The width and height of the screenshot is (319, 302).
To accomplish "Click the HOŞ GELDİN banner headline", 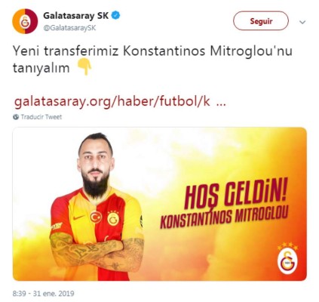I will point(235,193).
